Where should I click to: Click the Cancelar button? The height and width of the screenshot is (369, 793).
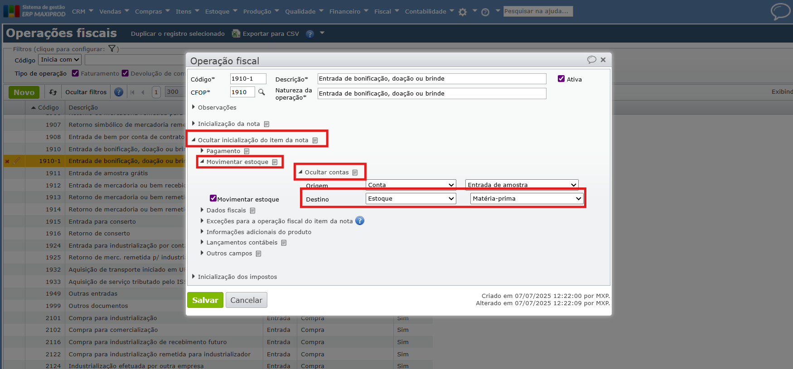[247, 300]
